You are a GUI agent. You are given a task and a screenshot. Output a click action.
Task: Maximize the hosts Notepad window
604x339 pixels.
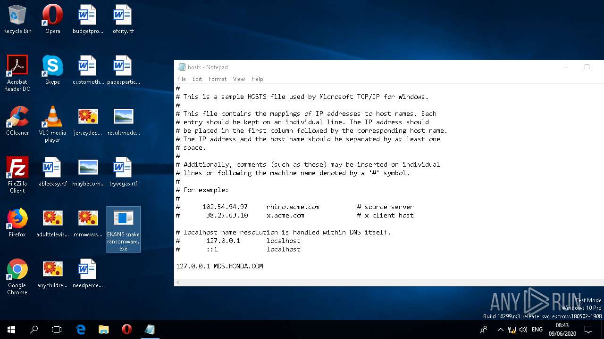[587, 67]
